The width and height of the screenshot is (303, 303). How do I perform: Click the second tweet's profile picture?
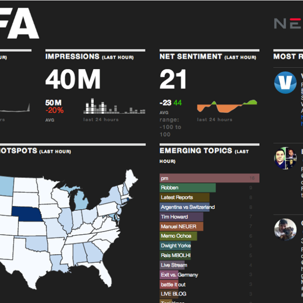pos(285,158)
